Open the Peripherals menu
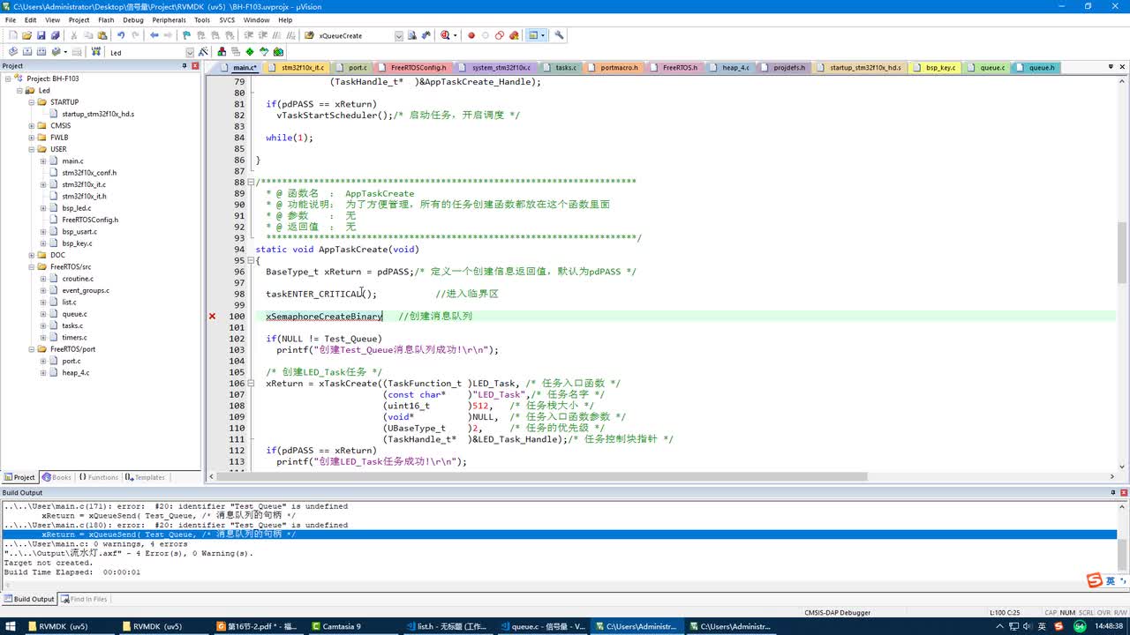 [x=169, y=19]
